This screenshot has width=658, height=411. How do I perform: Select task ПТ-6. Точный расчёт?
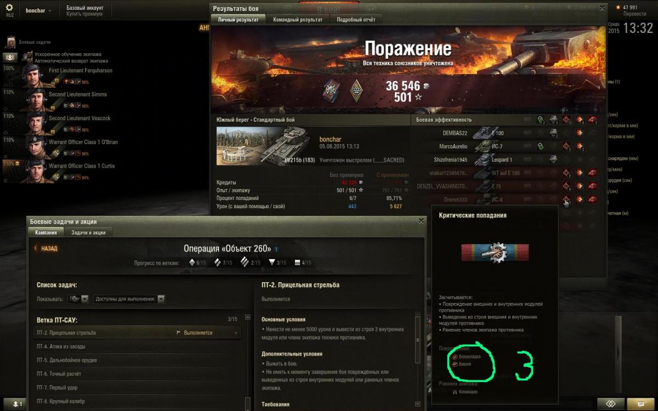click(x=137, y=374)
